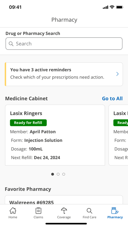Open the Lasix Ringers prescription card
The image size is (128, 227).
pos(55,135)
